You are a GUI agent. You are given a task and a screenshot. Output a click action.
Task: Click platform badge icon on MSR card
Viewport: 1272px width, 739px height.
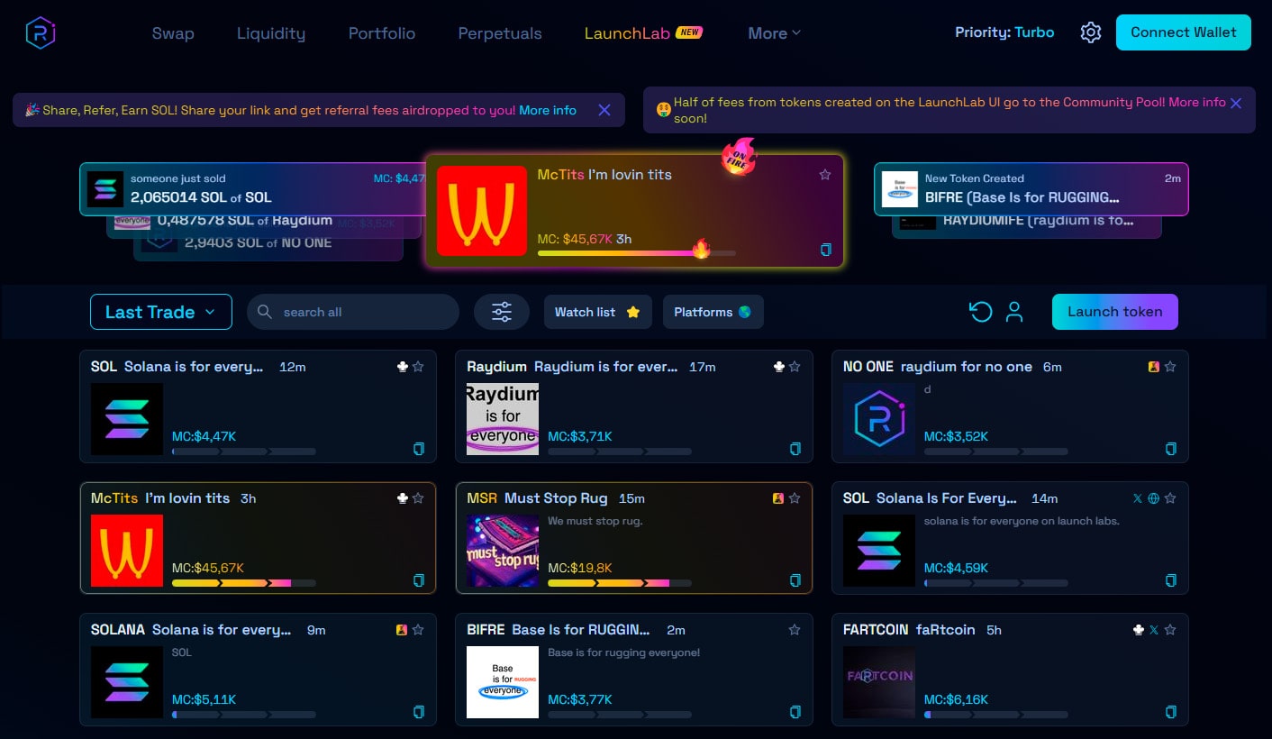[778, 498]
